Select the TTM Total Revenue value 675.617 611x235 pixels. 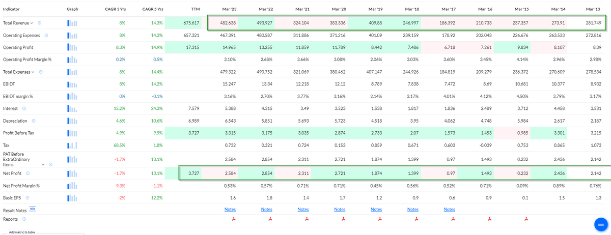tap(191, 23)
